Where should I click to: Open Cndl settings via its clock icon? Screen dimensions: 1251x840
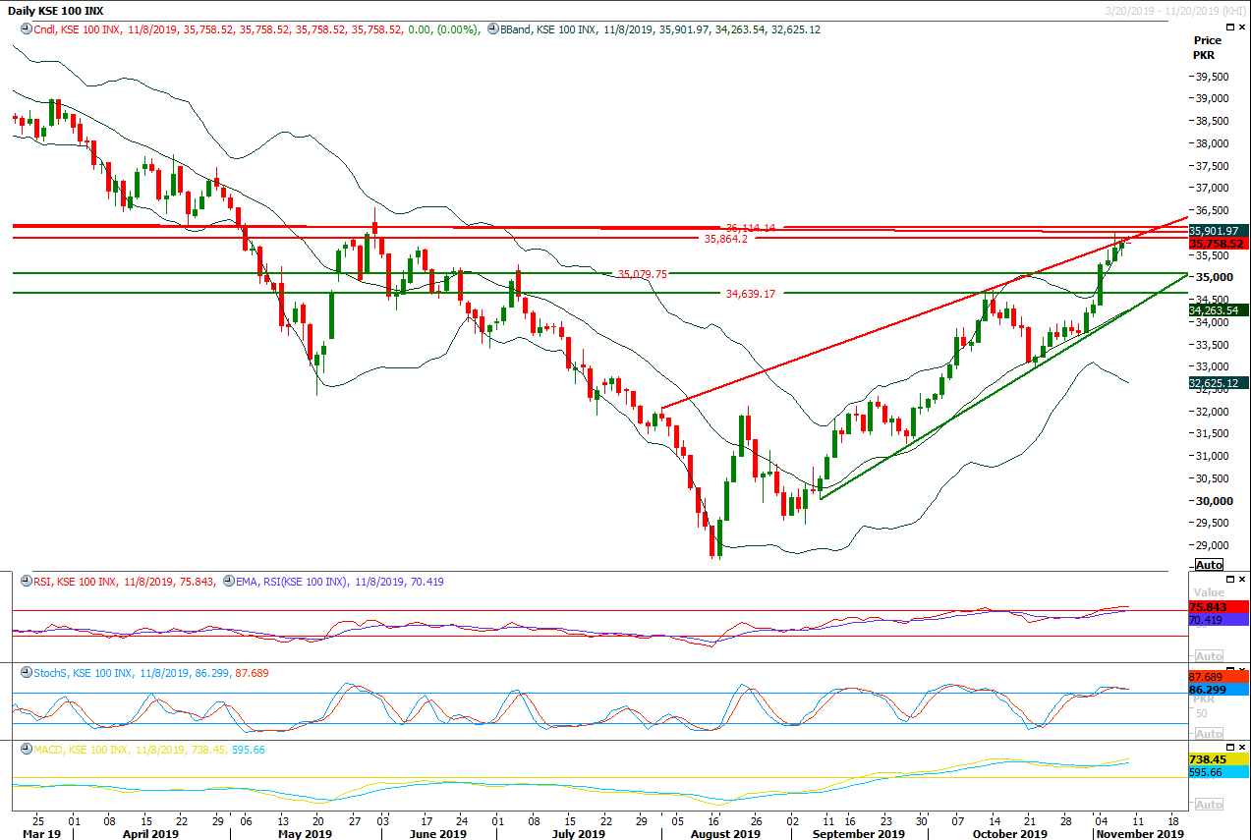[27, 30]
